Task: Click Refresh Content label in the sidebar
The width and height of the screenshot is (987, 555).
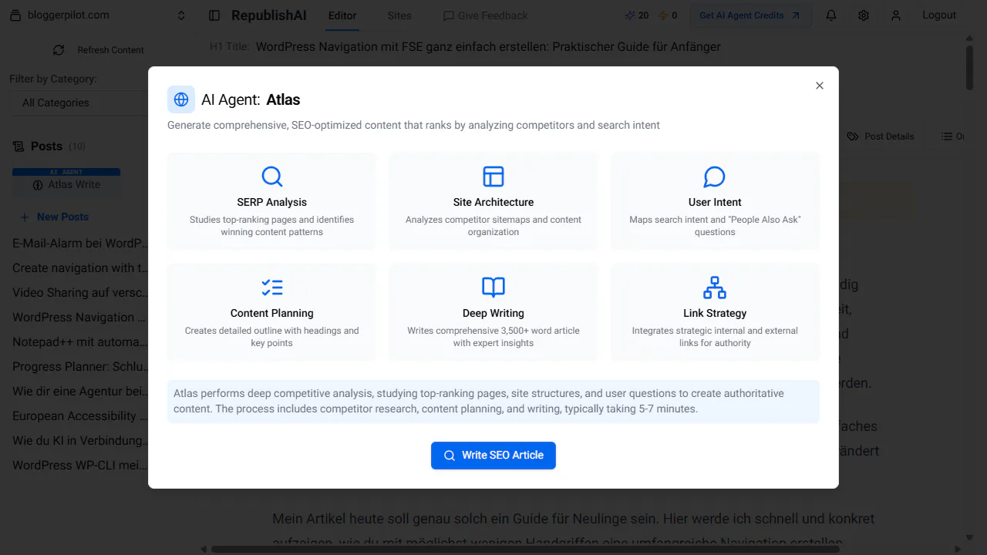Action: (x=110, y=50)
